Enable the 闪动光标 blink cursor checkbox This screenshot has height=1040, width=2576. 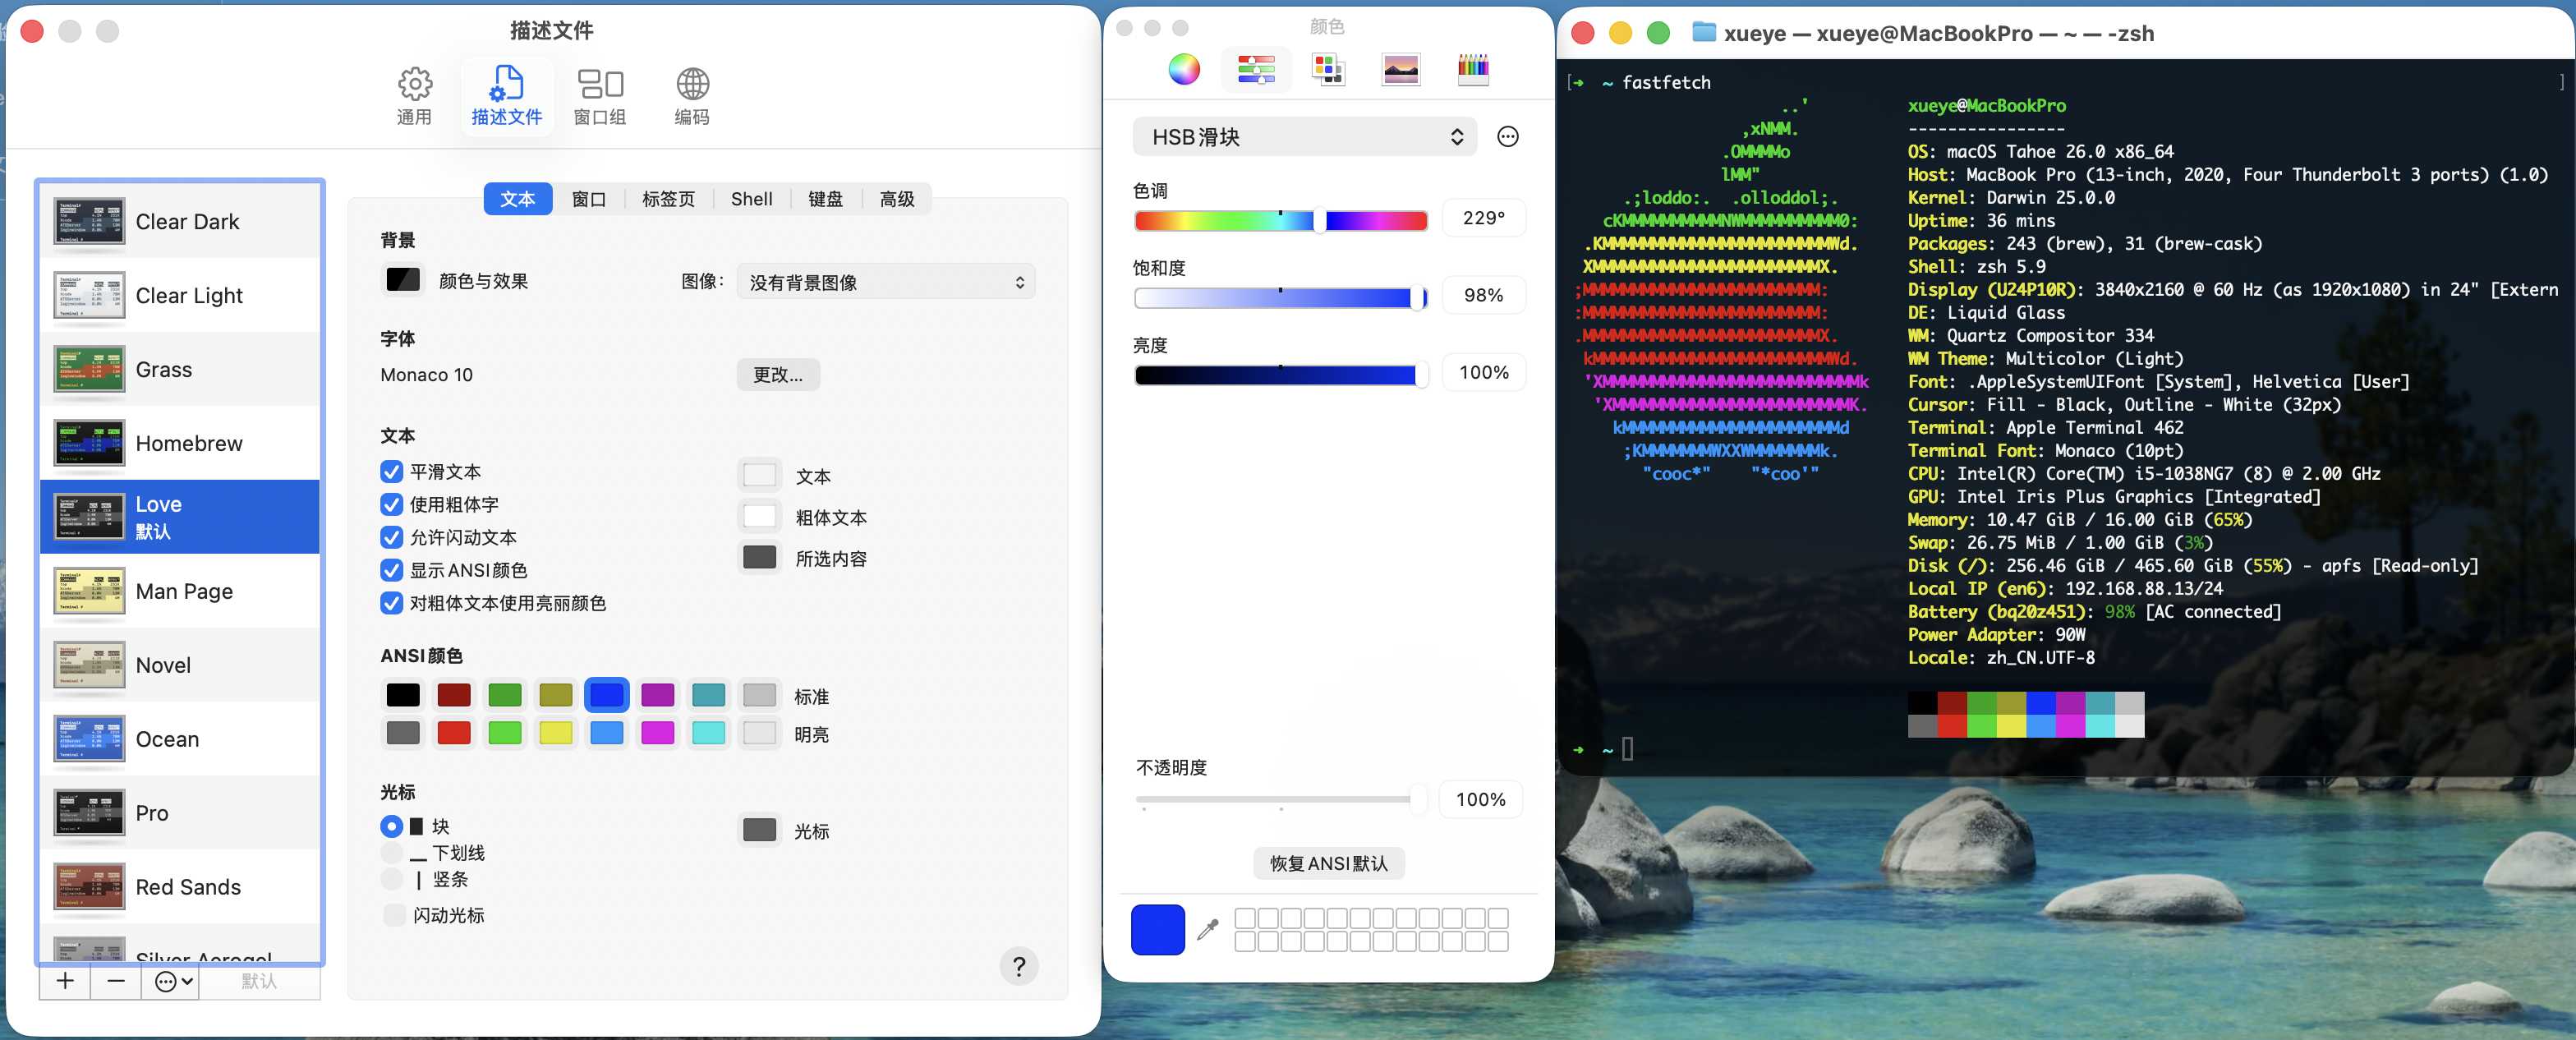(x=395, y=915)
